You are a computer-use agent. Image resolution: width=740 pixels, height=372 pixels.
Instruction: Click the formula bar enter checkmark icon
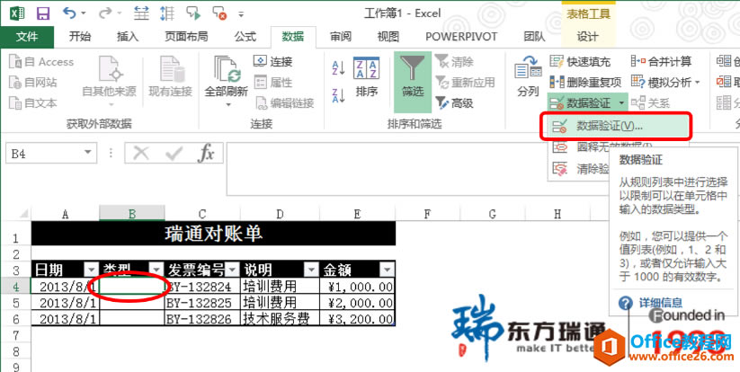click(174, 154)
